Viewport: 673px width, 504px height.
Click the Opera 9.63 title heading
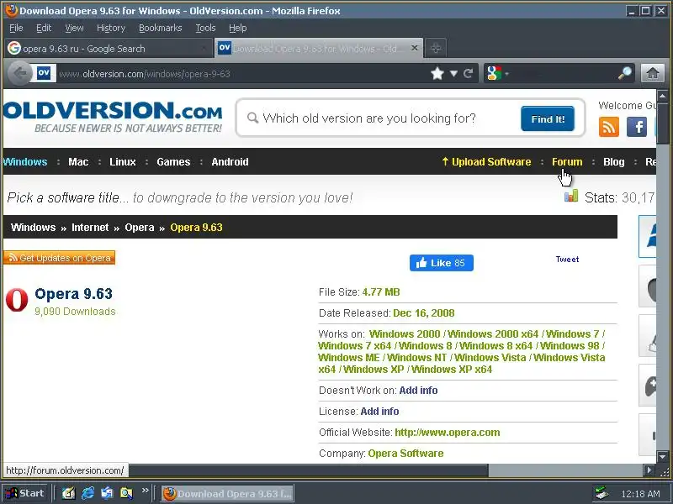74,293
